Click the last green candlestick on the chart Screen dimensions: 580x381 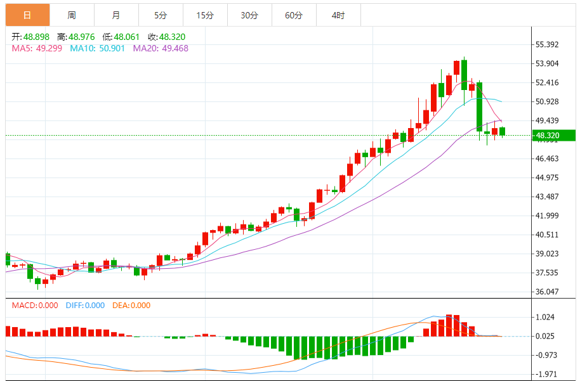(503, 131)
